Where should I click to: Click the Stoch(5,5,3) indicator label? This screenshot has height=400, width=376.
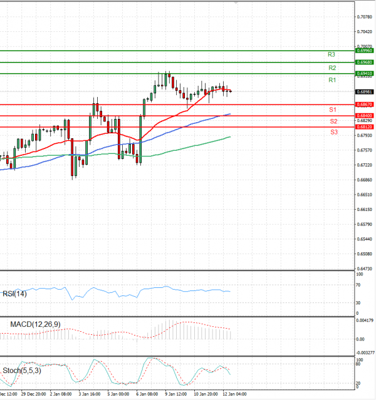pos(22,371)
